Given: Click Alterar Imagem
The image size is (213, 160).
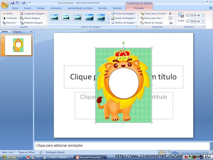Looking at the screenshot, I should [30, 18].
